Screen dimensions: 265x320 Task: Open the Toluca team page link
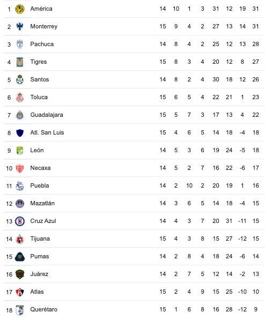[x=39, y=97]
